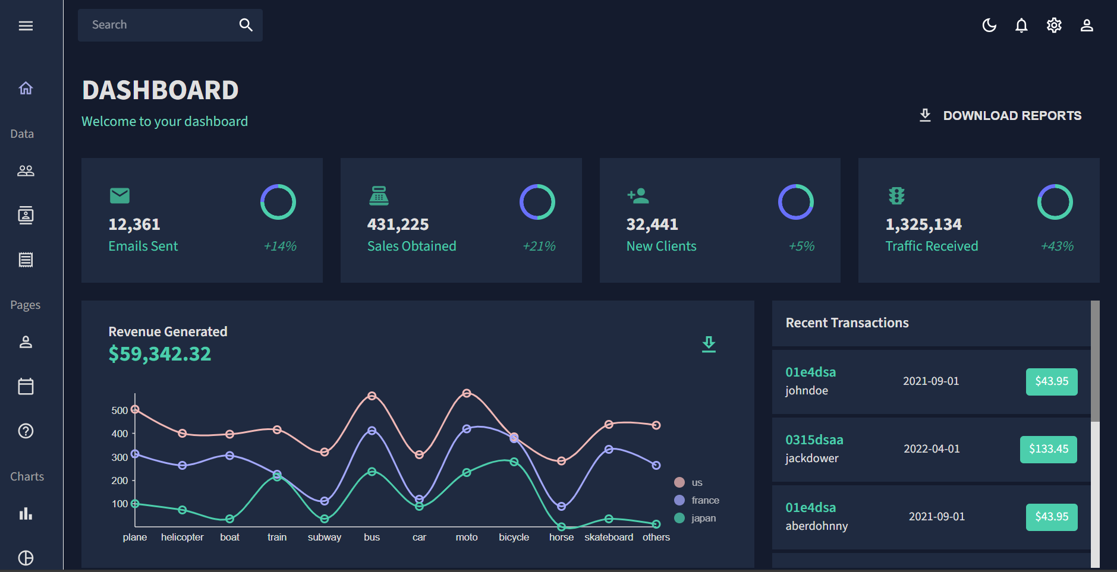Viewport: 1117px width, 572px height.
Task: Toggle dark mode moon icon
Action: (x=989, y=25)
